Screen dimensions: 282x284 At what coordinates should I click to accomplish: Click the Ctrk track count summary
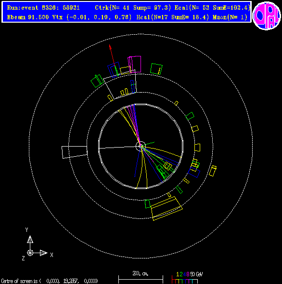tap(133, 8)
